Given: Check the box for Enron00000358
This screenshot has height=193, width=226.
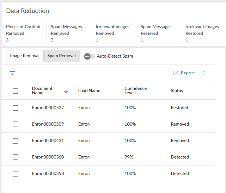Looking at the screenshot, I should click(15, 174).
